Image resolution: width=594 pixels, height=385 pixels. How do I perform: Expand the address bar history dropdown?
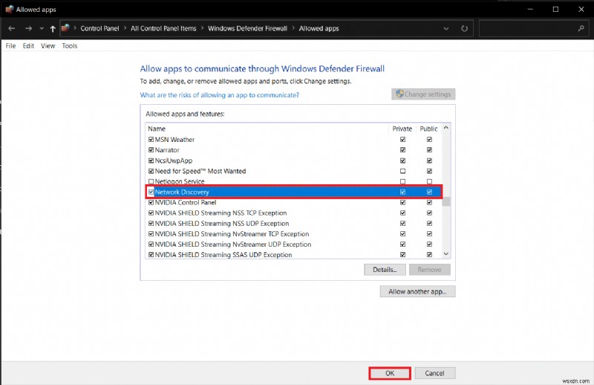[x=446, y=28]
